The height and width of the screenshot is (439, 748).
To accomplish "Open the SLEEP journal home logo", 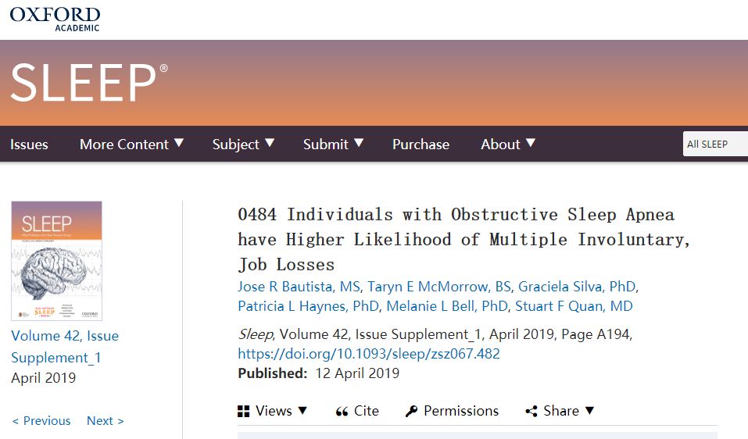I will click(x=89, y=83).
